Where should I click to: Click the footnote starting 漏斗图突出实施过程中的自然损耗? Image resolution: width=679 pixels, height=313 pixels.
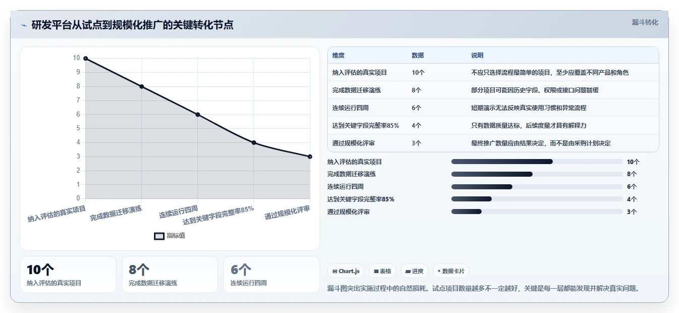pos(484,289)
